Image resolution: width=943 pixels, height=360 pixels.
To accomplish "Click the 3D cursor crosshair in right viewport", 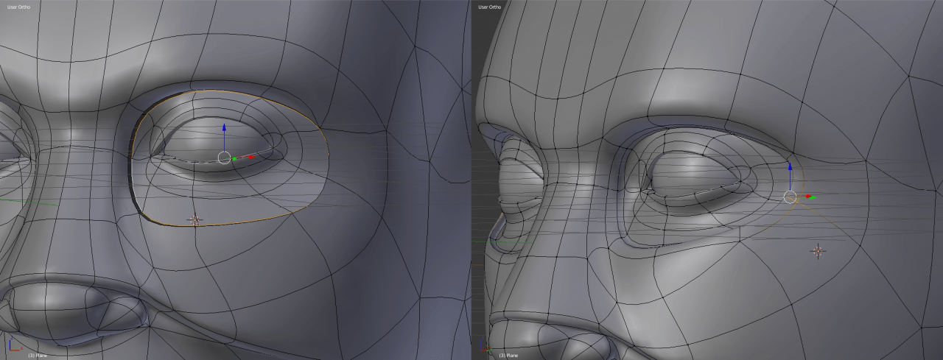I will point(818,251).
